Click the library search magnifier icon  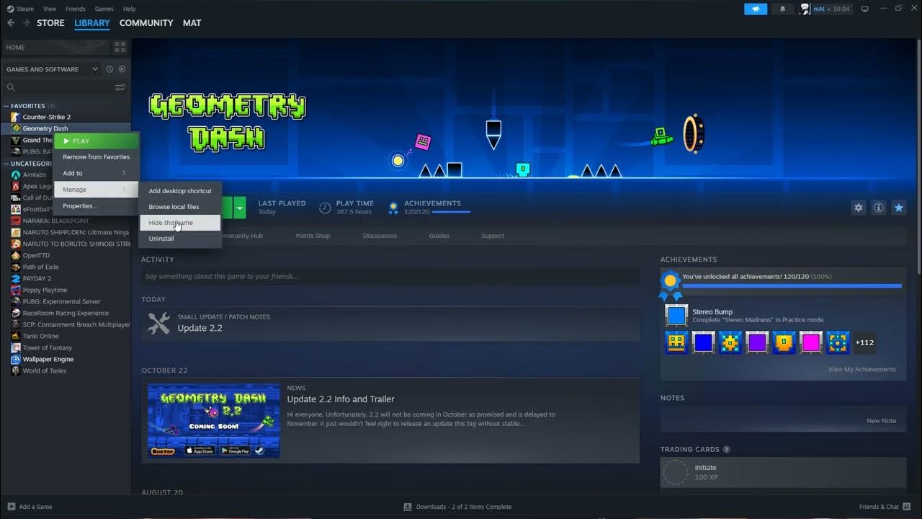click(11, 87)
